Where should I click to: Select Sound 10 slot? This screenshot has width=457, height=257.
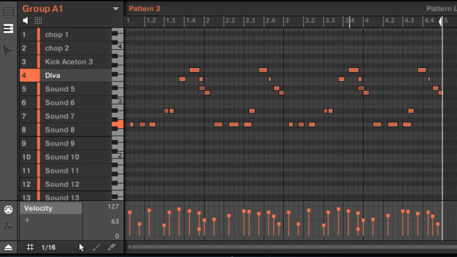[x=66, y=157]
